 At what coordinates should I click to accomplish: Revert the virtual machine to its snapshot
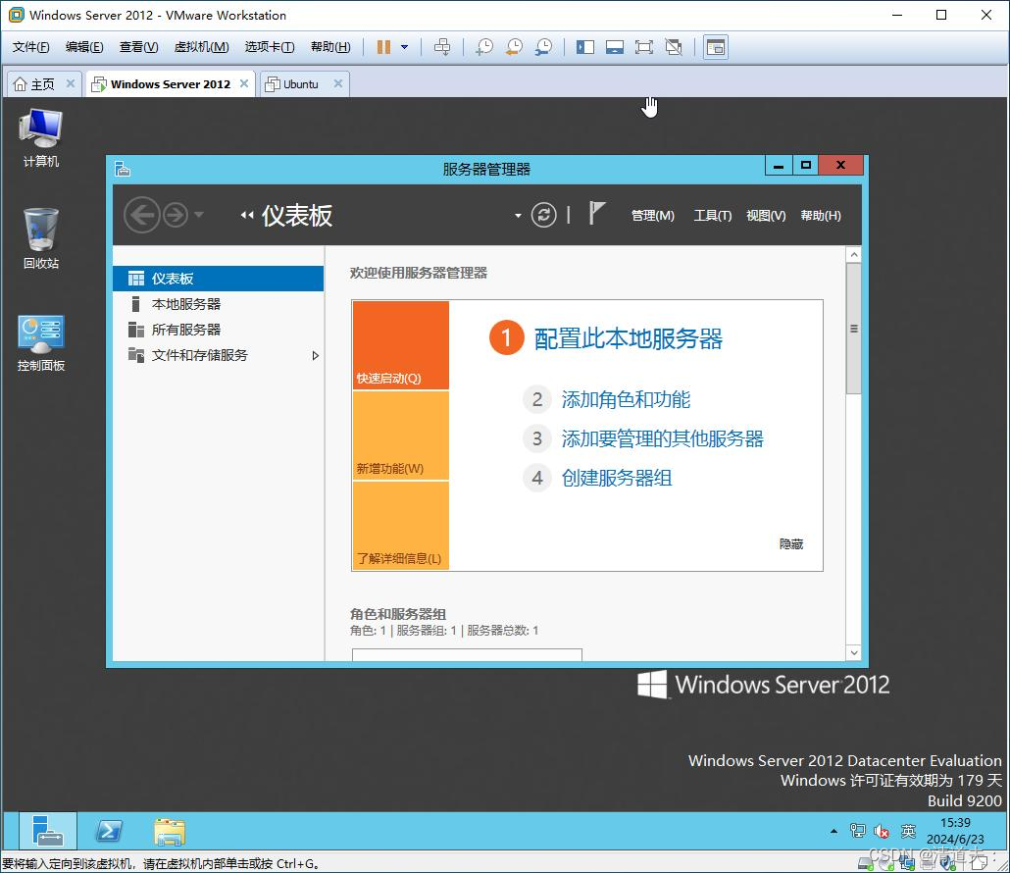pyautogui.click(x=514, y=47)
